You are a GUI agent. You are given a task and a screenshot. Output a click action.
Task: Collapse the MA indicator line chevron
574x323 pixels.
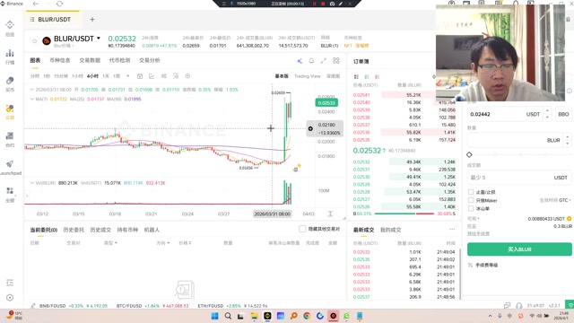[32, 99]
